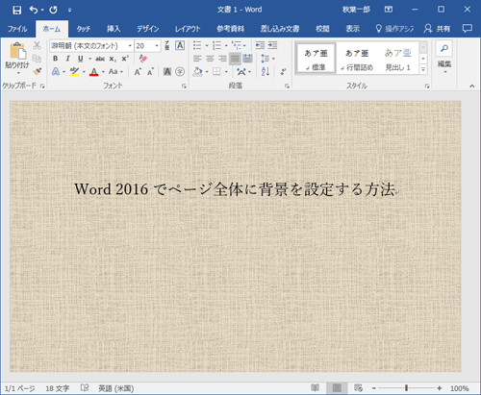Select Print Layout view
The image size is (481, 395).
pos(337,388)
